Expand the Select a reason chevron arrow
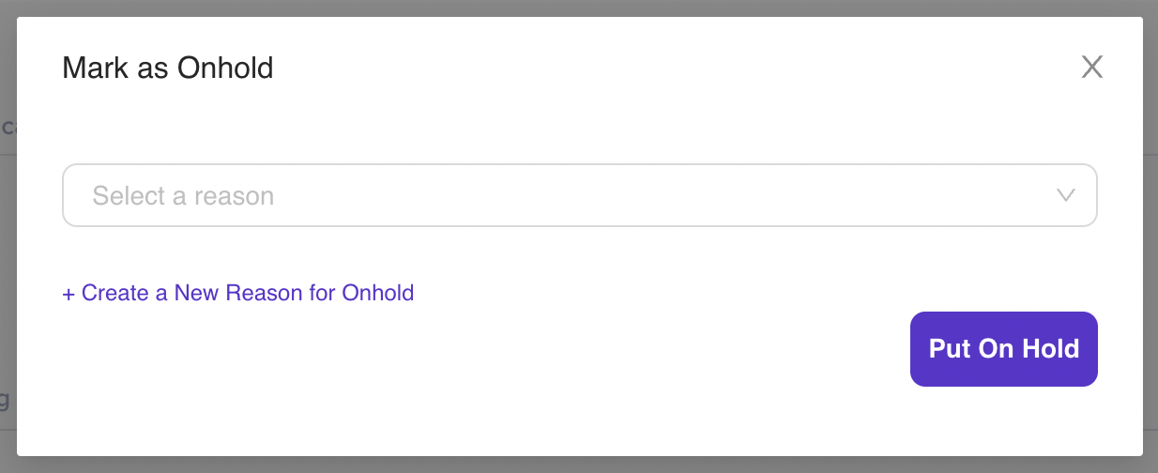1158x473 pixels. point(1065,195)
